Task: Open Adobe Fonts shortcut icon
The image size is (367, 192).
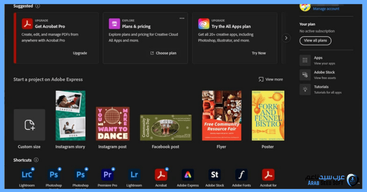Action: pyautogui.click(x=241, y=175)
